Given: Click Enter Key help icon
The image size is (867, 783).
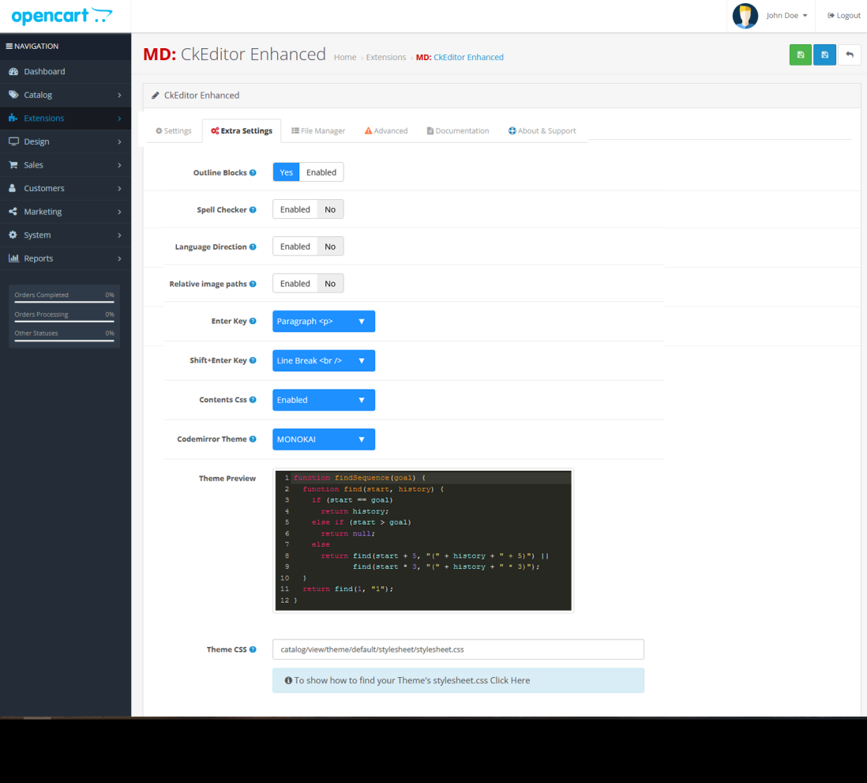Looking at the screenshot, I should click(253, 321).
